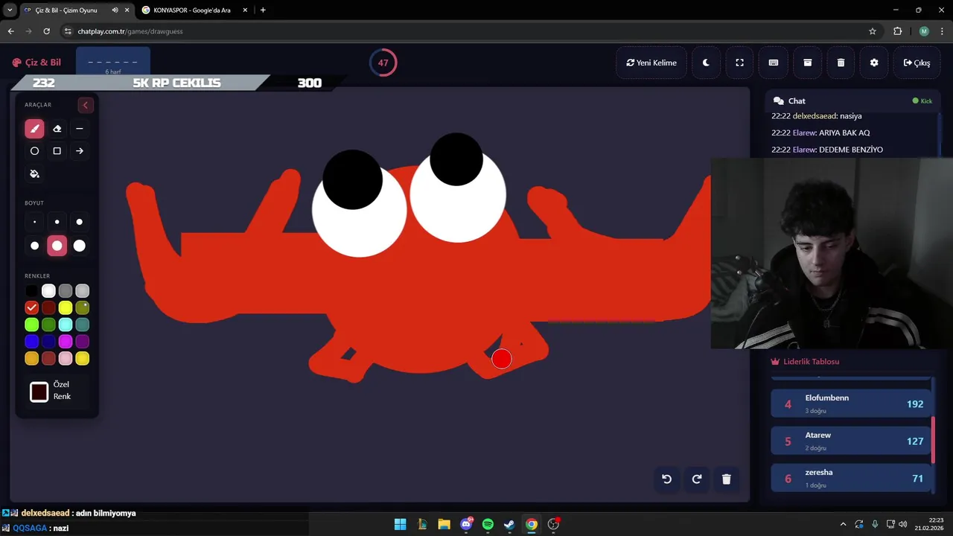Open game settings gear icon
The width and height of the screenshot is (953, 536).
pyautogui.click(x=874, y=63)
